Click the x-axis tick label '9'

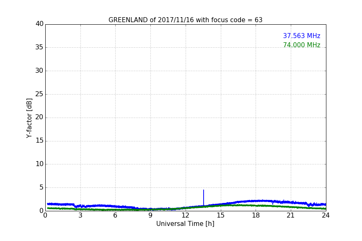pos(150,215)
